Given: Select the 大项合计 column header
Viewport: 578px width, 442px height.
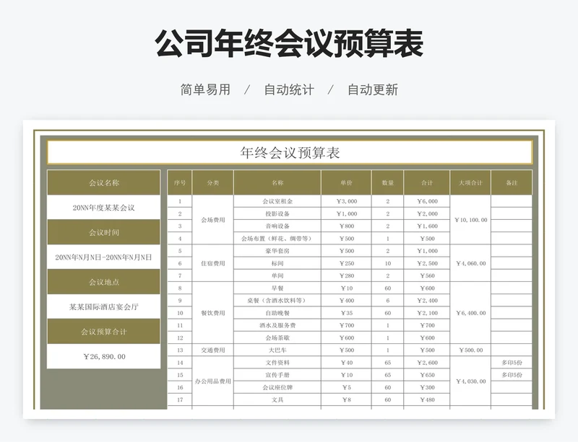Looking at the screenshot, I should tap(471, 182).
